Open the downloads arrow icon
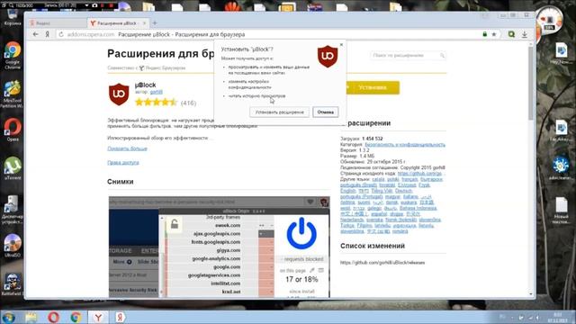576x324 pixels. click(x=525, y=34)
